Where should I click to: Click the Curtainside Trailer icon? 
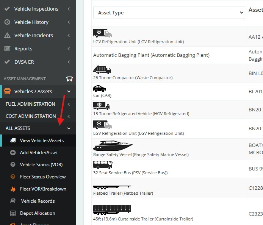[x=112, y=210]
